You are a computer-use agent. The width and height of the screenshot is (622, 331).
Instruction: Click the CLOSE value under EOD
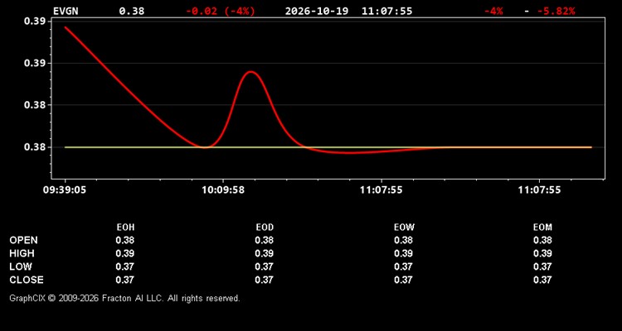click(x=265, y=280)
